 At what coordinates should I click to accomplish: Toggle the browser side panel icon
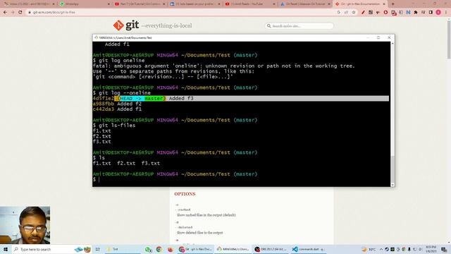tap(431, 13)
